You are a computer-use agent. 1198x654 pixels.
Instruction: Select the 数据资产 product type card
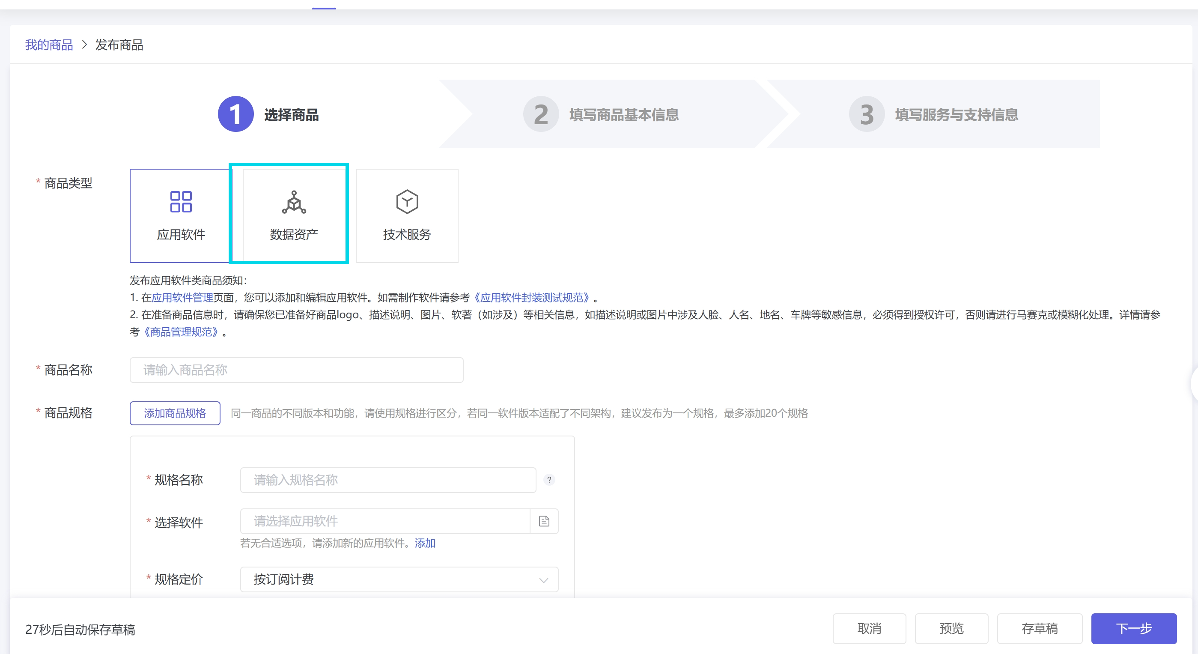(294, 215)
